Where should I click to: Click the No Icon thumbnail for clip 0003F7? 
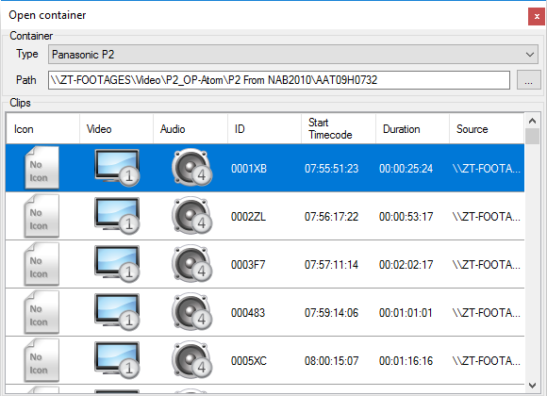[x=41, y=264]
